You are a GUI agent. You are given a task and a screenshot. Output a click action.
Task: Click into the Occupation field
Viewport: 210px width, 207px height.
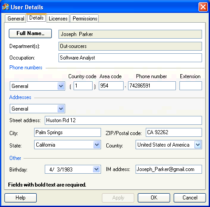pos(130,58)
